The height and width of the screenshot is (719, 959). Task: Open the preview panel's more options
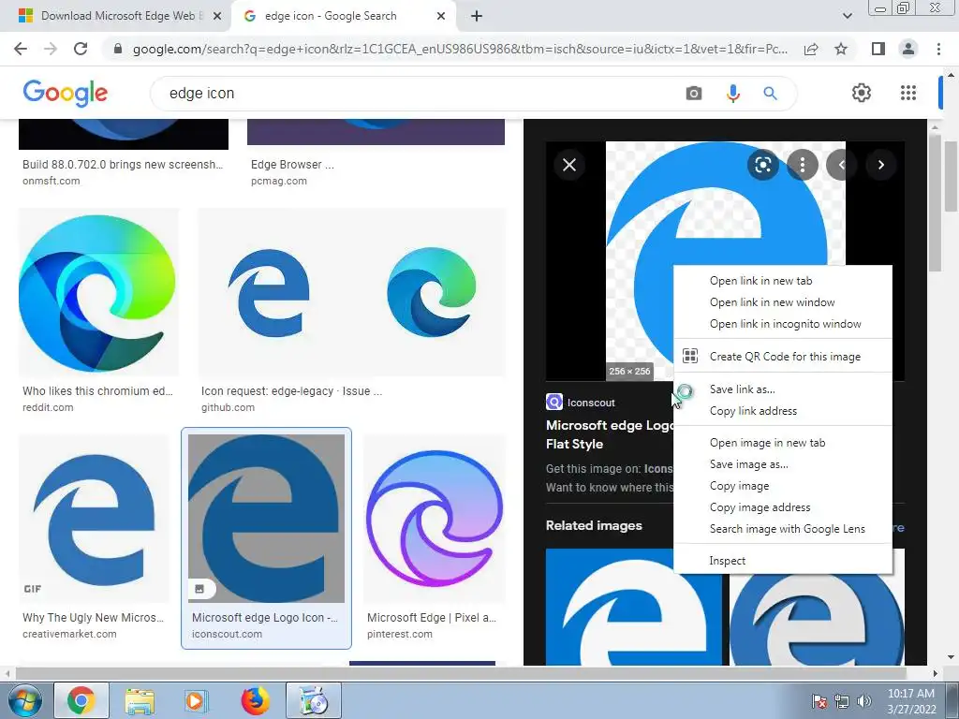click(x=802, y=165)
